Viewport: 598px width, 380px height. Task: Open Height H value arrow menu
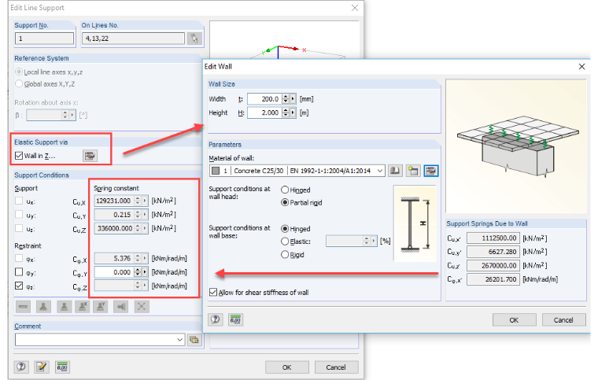[x=293, y=113]
